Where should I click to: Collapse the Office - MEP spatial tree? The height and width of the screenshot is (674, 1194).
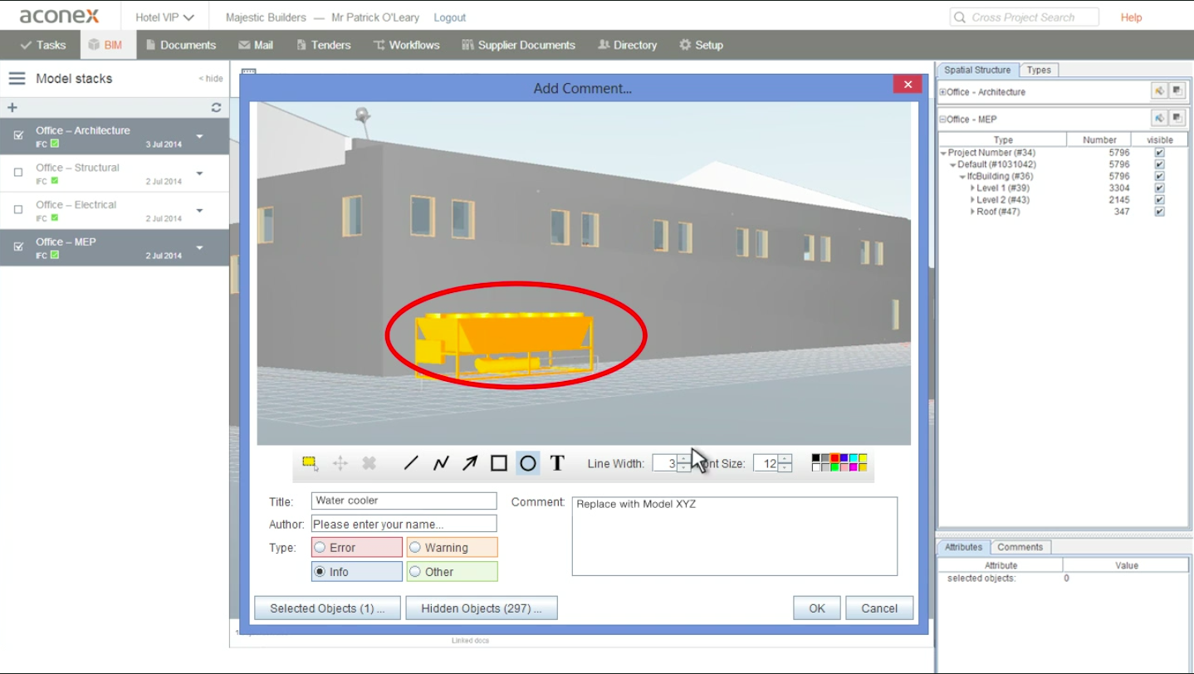tap(943, 120)
